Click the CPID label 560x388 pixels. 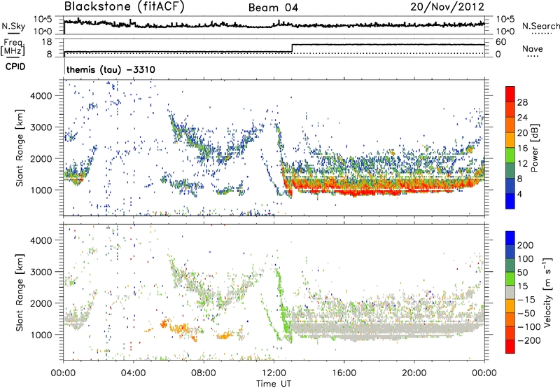point(15,67)
